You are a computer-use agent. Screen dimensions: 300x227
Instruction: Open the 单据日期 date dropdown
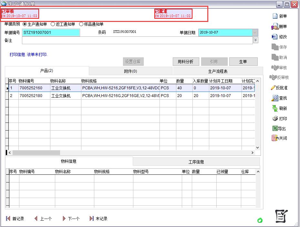[x=255, y=33]
